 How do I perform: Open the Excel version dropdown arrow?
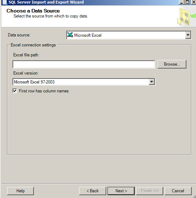click(x=151, y=82)
